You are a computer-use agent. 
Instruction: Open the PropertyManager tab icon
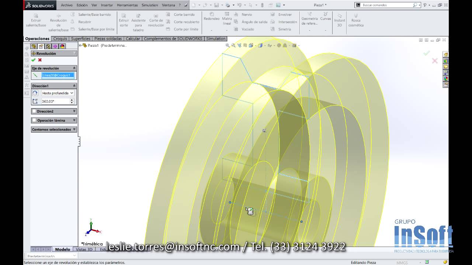41,46
